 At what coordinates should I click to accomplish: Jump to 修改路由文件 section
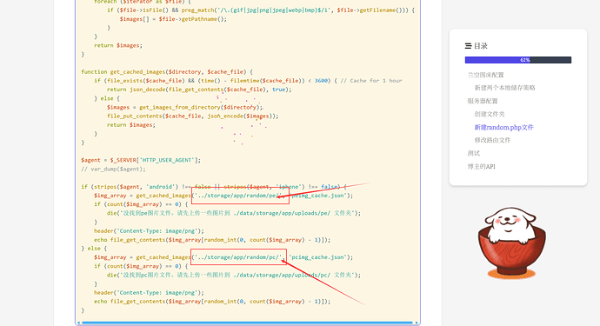point(492,141)
